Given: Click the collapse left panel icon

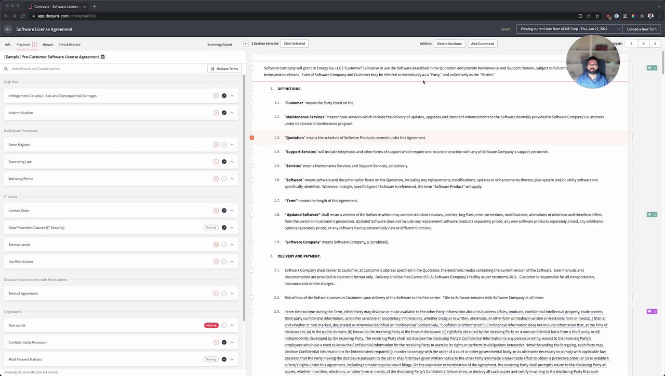Looking at the screenshot, I should (246, 44).
